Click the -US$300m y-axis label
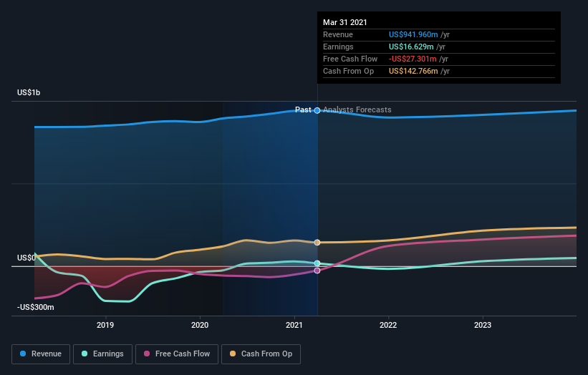 click(x=36, y=307)
